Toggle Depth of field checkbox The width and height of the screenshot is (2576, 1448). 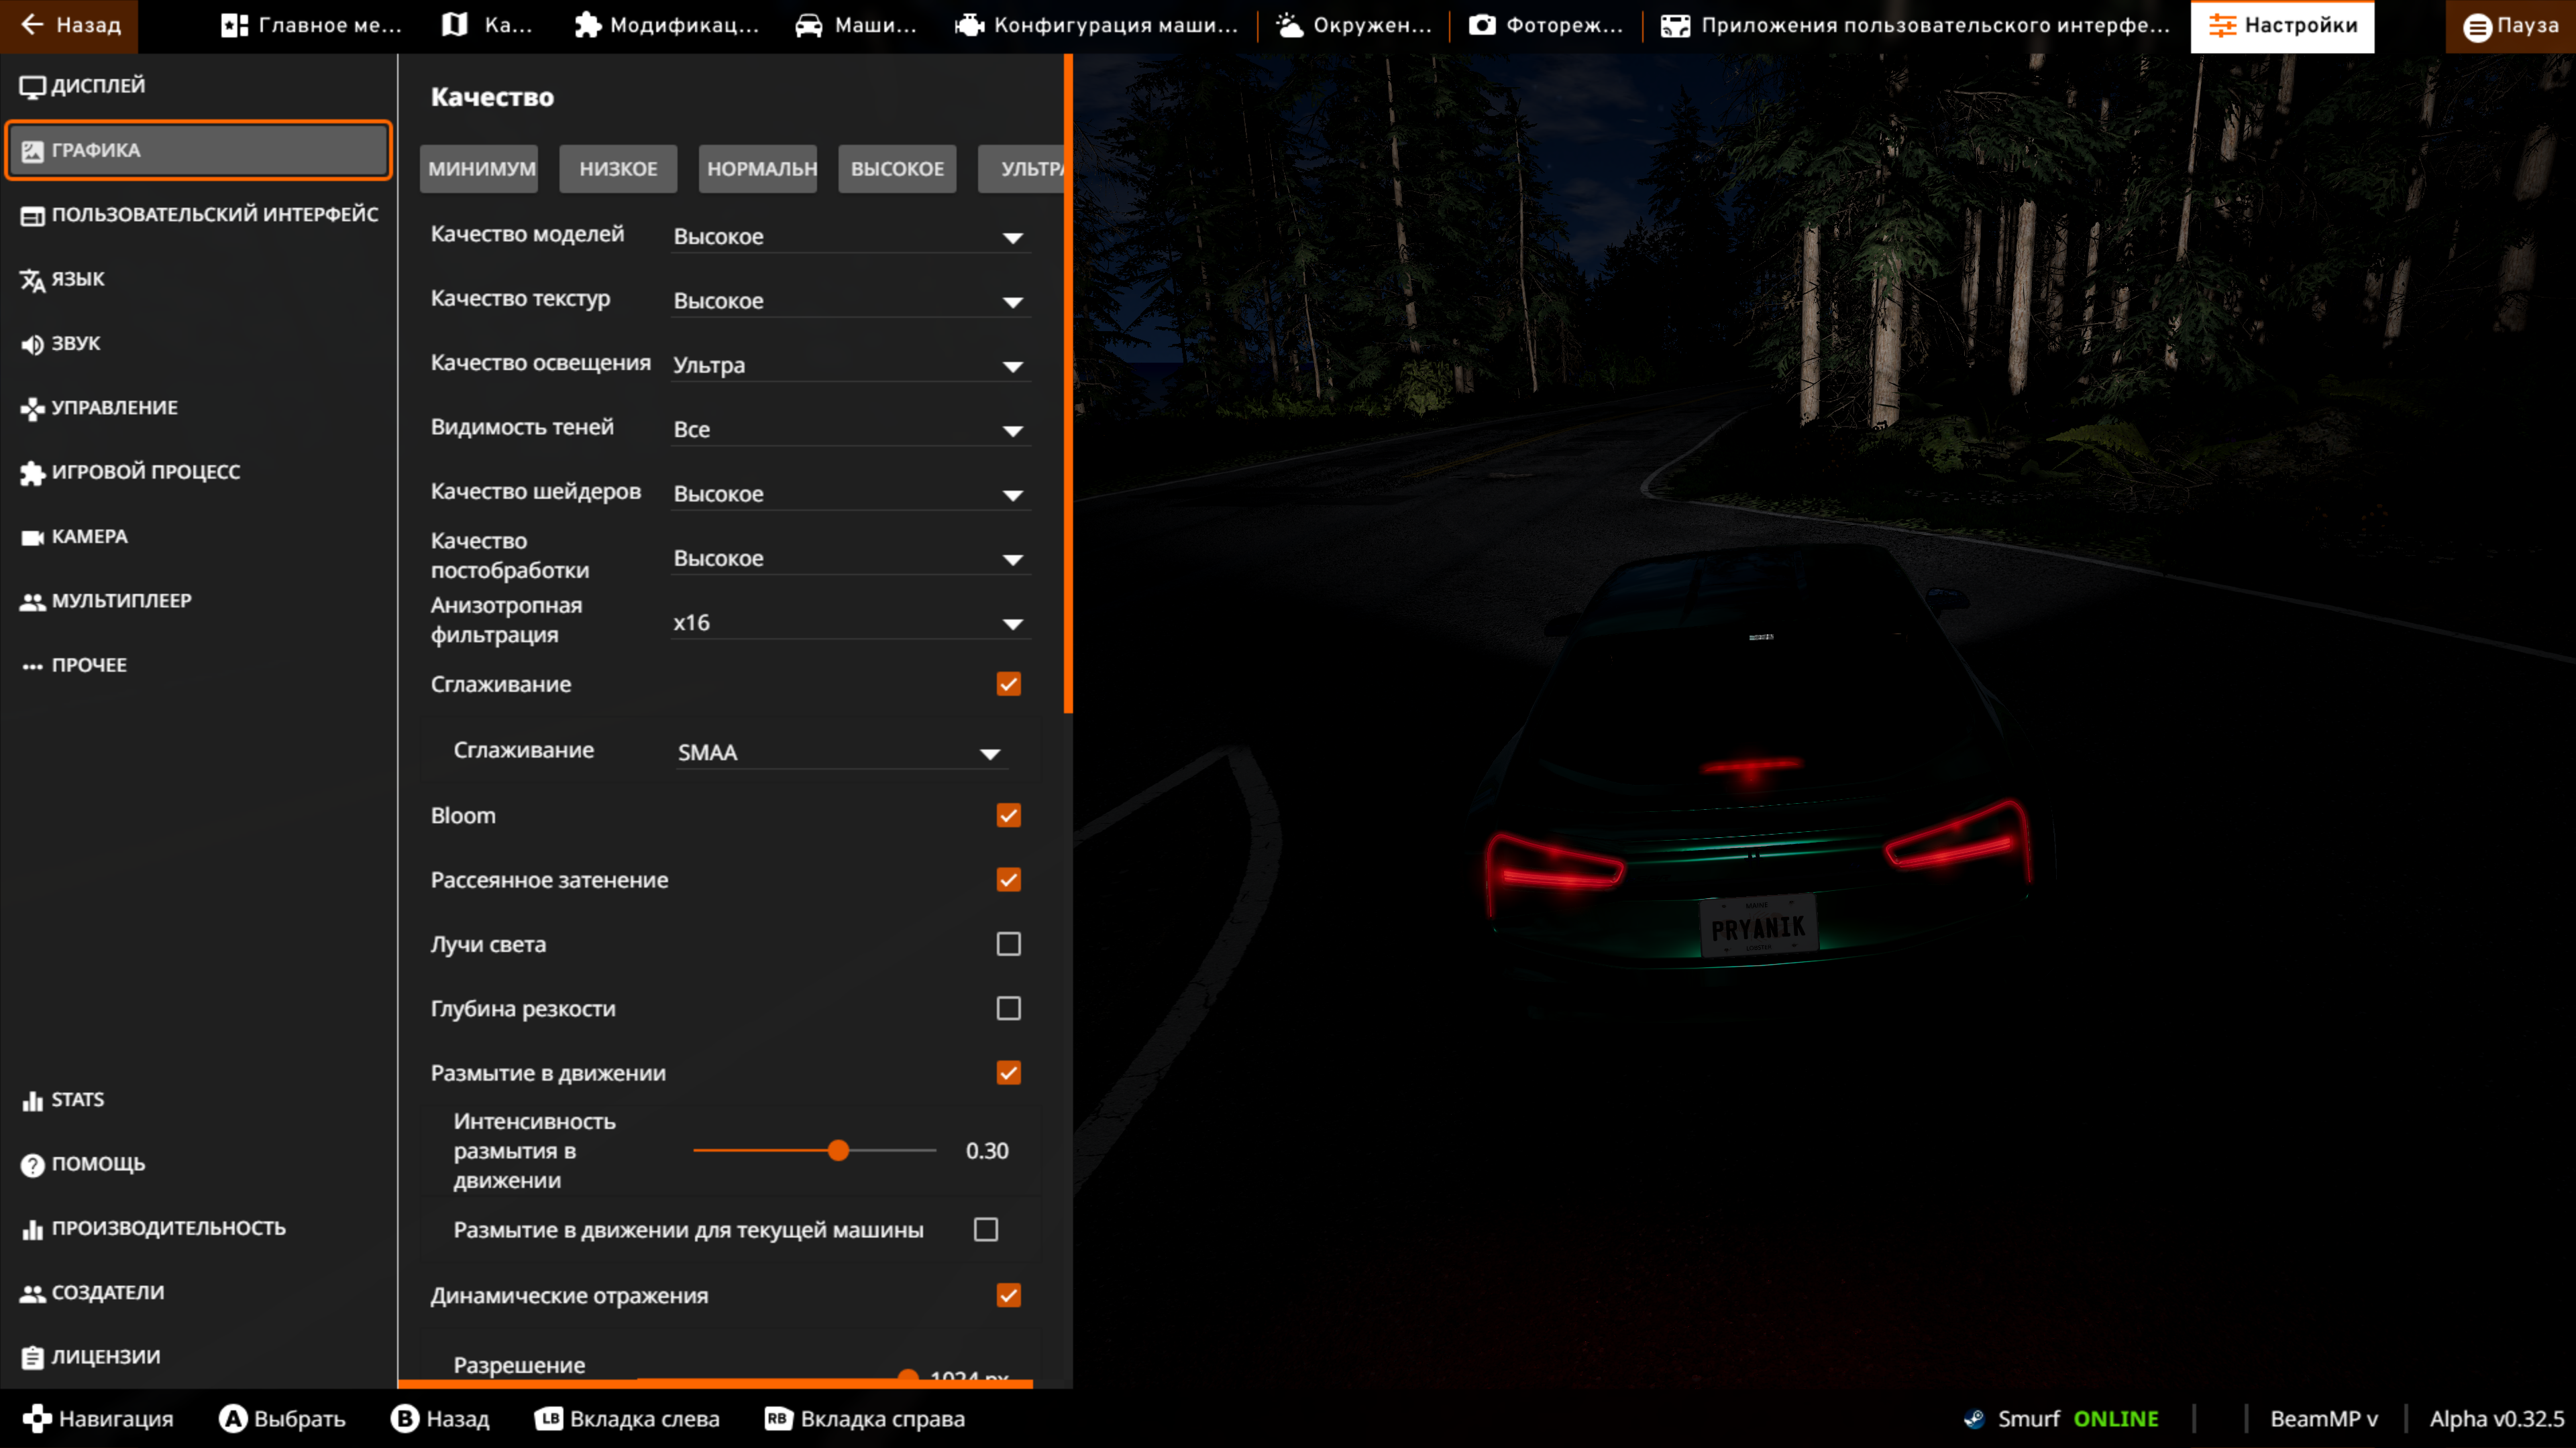[1008, 1008]
